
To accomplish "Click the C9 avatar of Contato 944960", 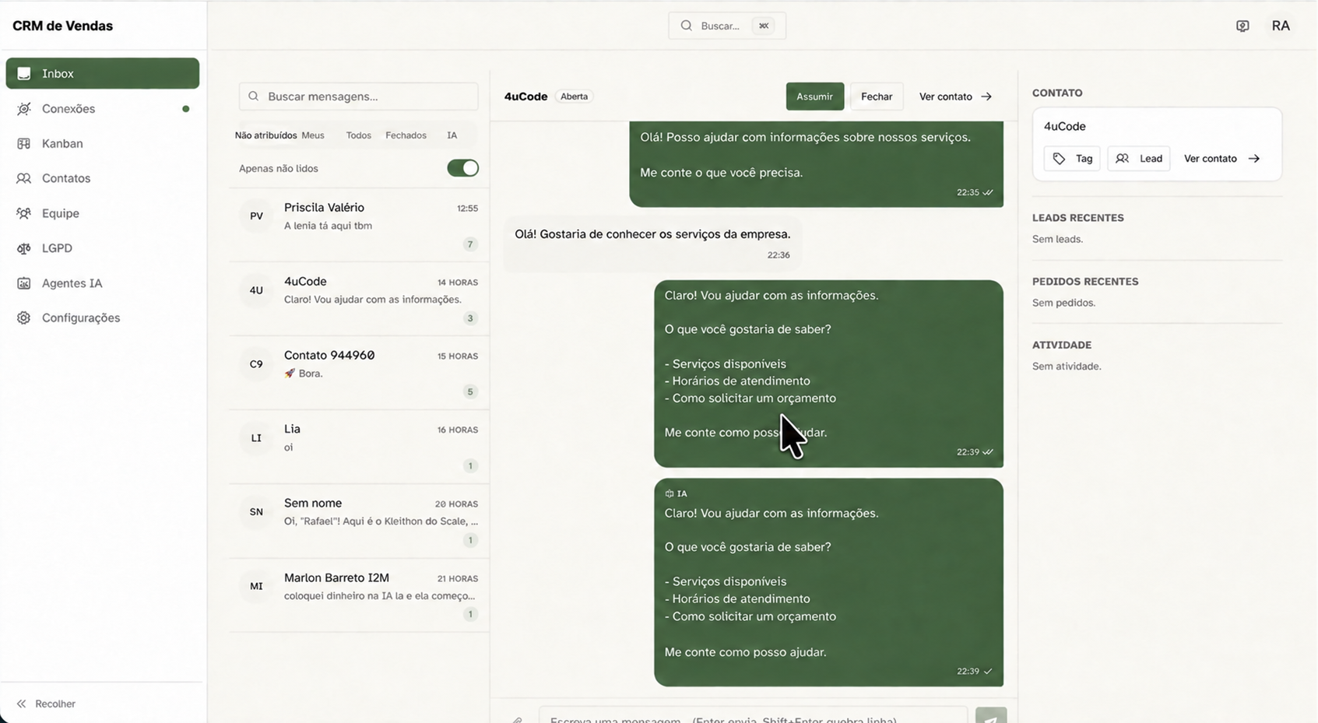I will tap(256, 364).
